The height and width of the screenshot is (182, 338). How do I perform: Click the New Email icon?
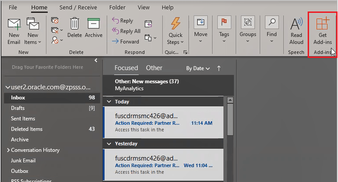click(14, 24)
